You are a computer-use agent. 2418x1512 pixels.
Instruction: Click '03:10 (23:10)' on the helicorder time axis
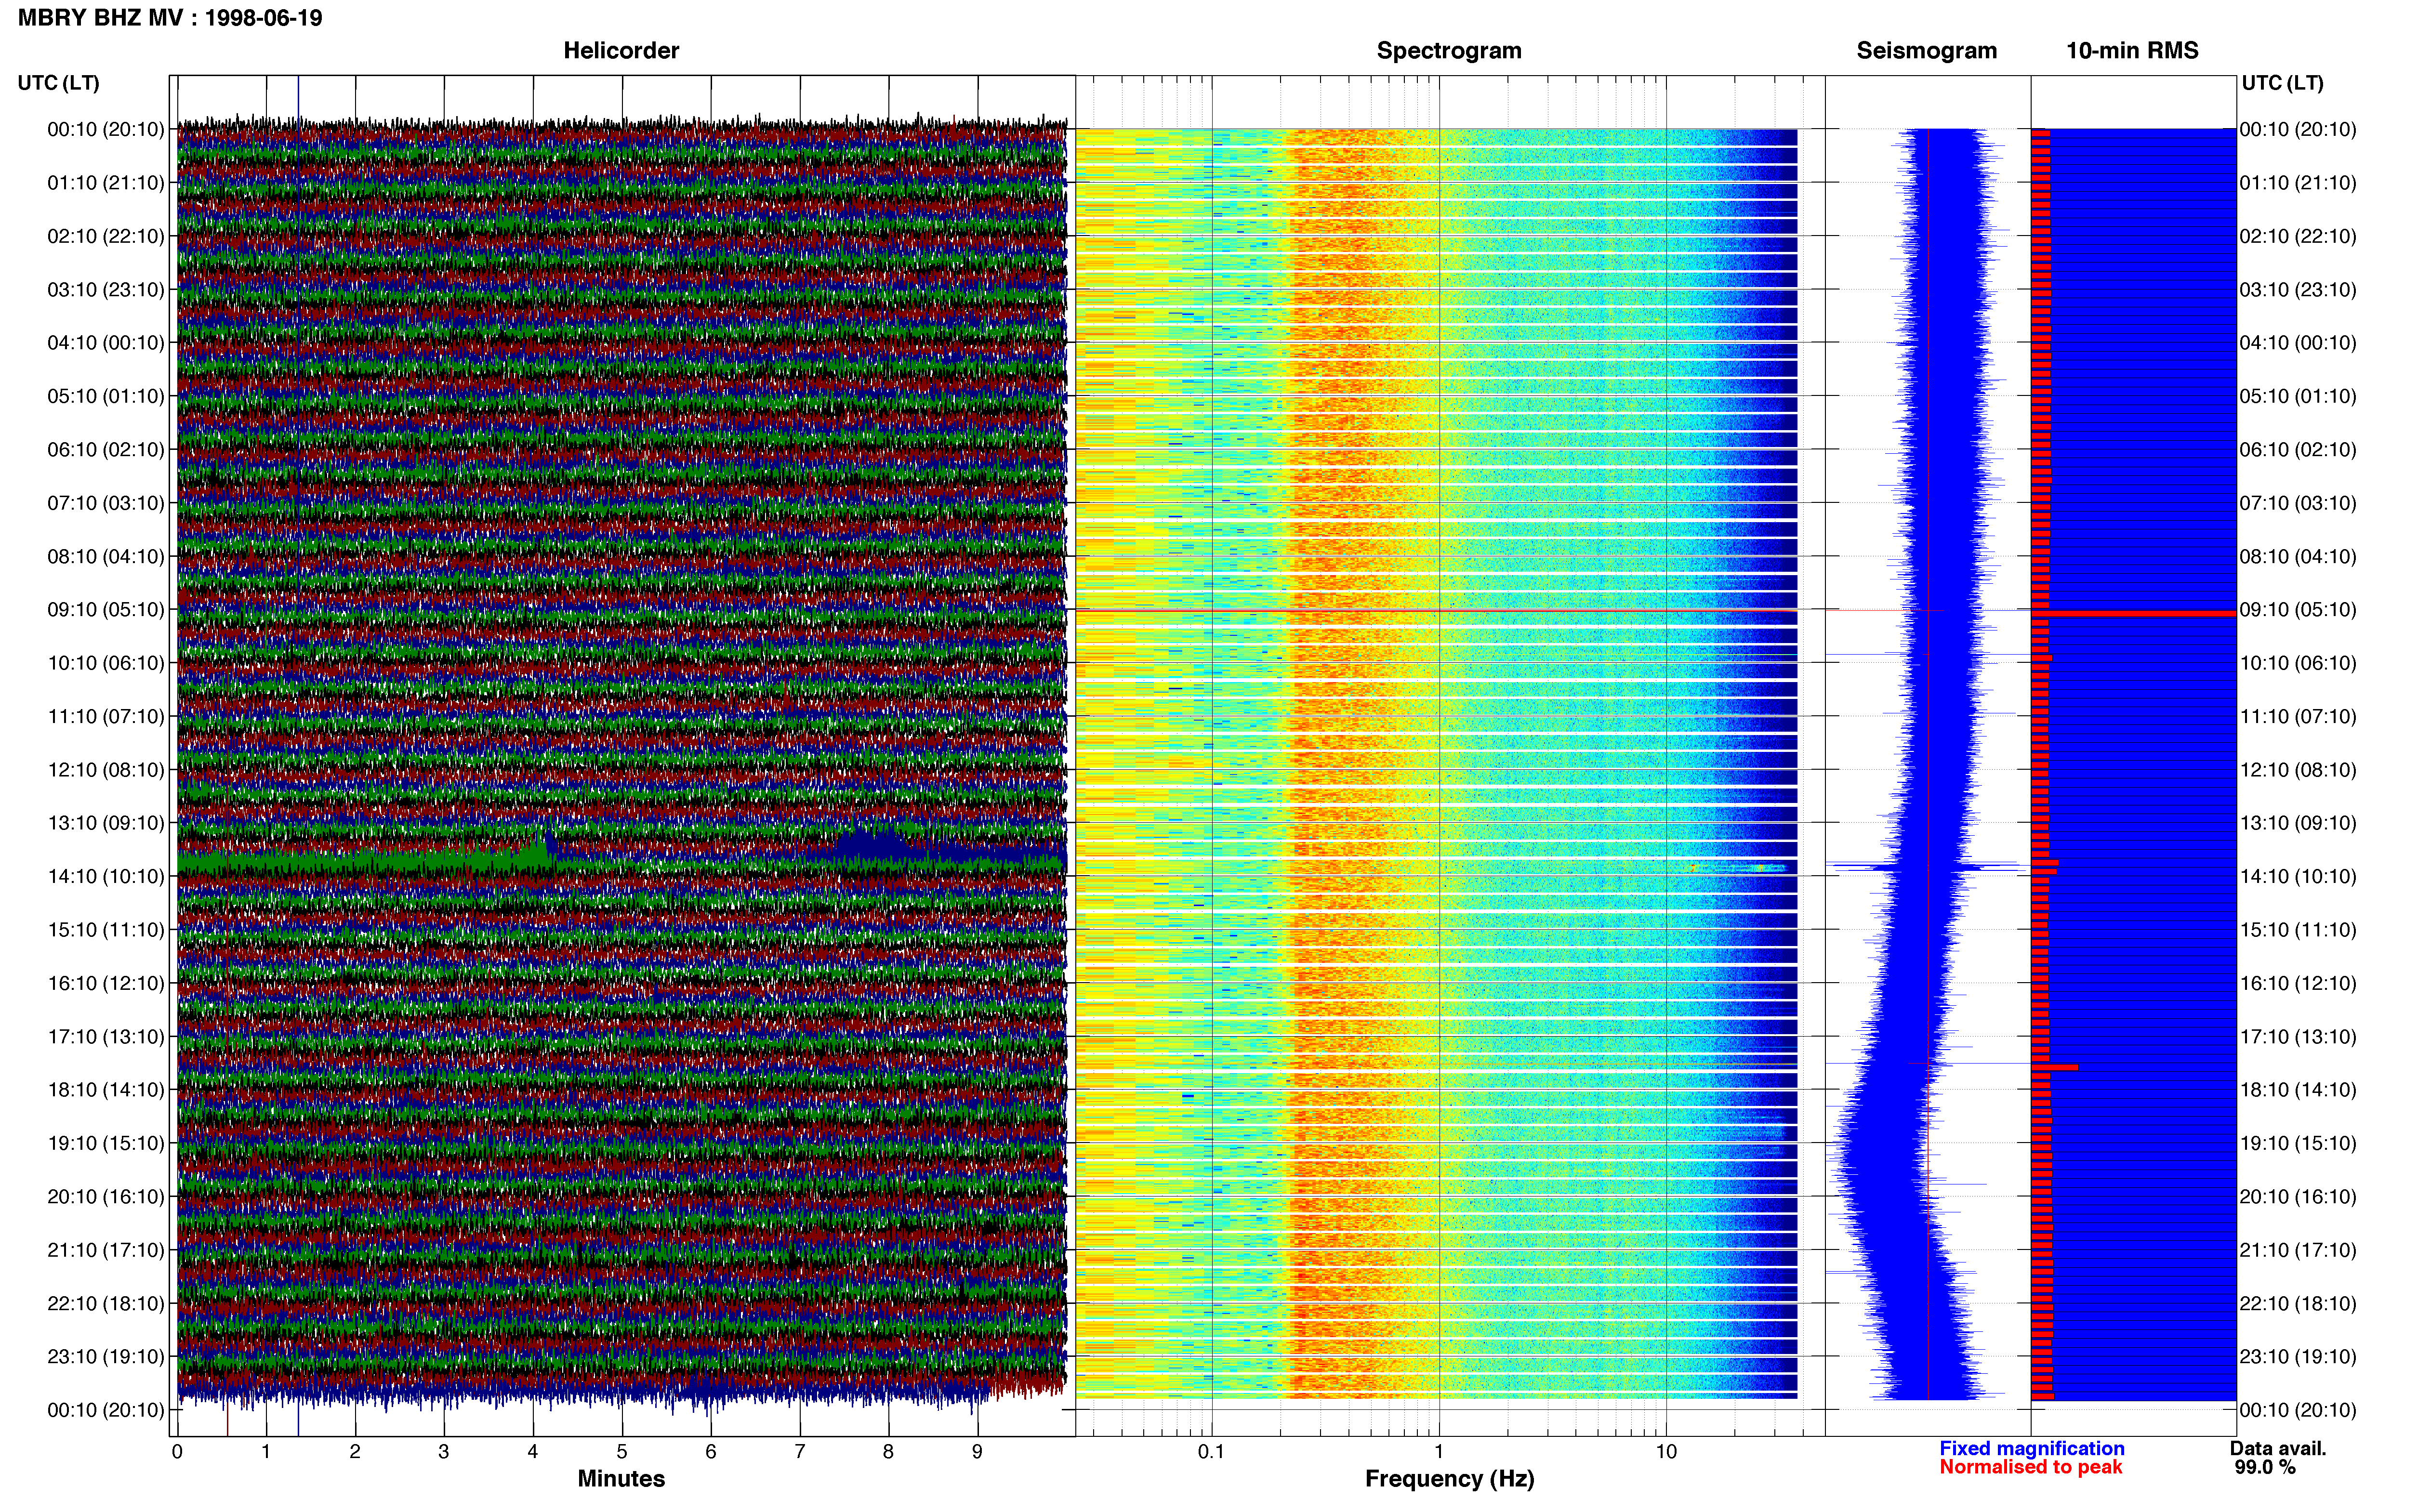click(106, 290)
